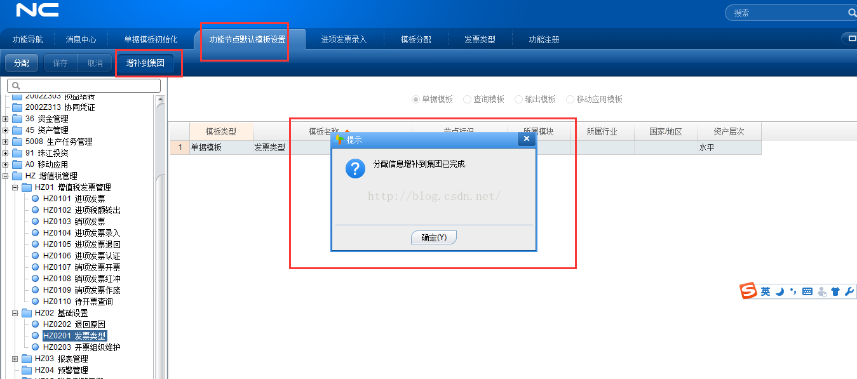Click the 资产层次 column header
Viewport: 857px width, 379px height.
pyautogui.click(x=729, y=131)
